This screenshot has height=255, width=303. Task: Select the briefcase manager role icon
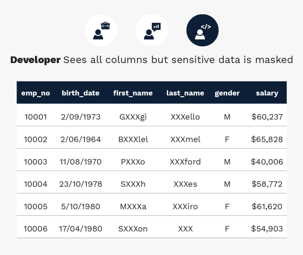pos(101,30)
